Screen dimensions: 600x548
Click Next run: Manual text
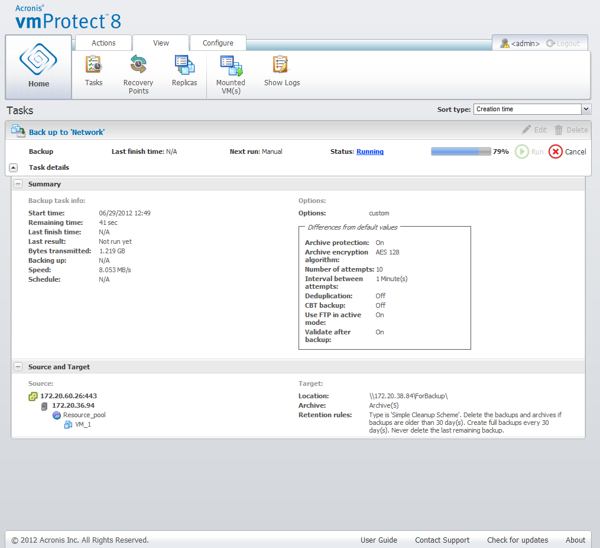coord(255,151)
